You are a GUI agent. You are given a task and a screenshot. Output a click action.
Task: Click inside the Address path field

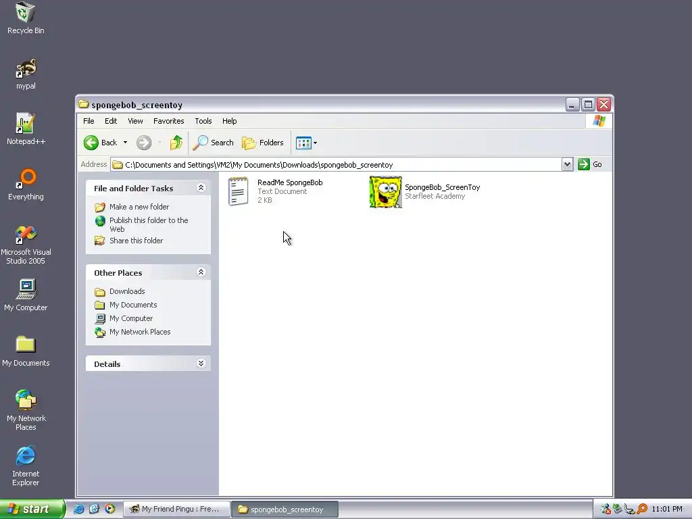(x=337, y=165)
